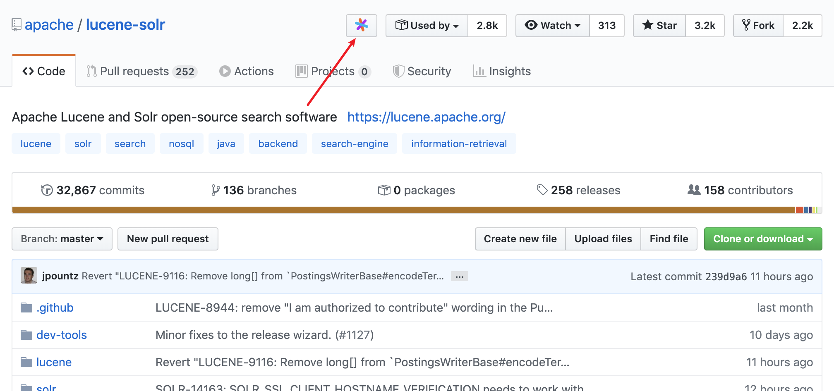The image size is (834, 391).
Task: Open the #1127 pull request reference
Action: [355, 335]
